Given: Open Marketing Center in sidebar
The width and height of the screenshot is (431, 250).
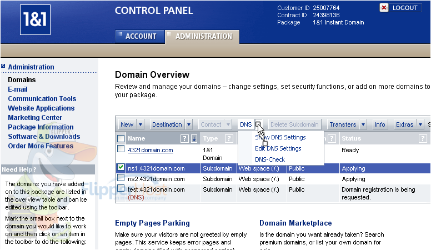Looking at the screenshot, I should (x=35, y=117).
